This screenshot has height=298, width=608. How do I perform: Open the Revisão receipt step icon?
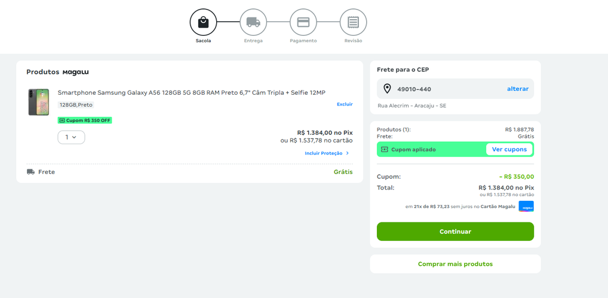[353, 22]
